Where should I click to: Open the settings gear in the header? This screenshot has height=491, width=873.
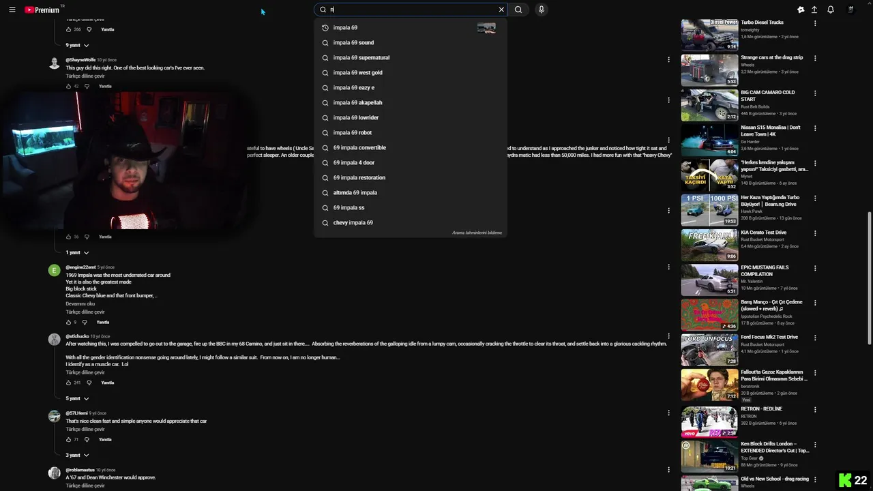coord(801,10)
